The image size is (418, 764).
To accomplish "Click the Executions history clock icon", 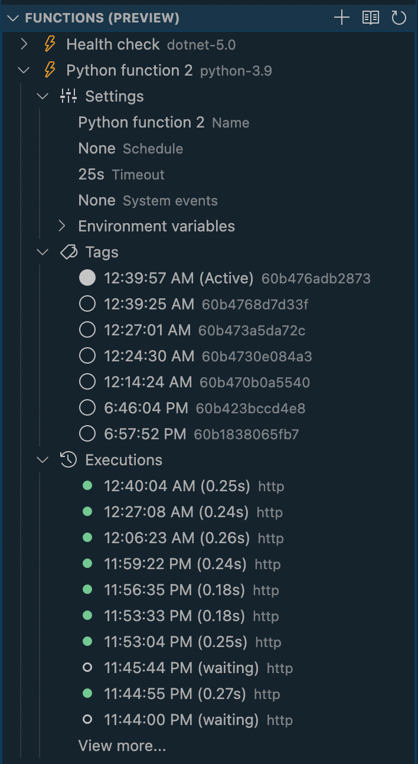I will pos(69,460).
